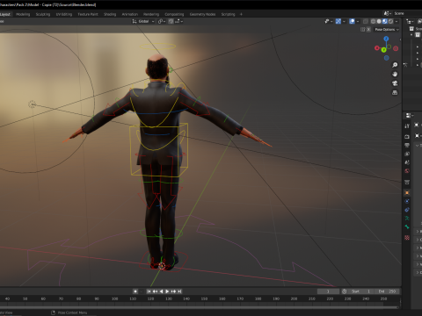The width and height of the screenshot is (422, 316).
Task: Open the Bone properties tab
Action: point(407,226)
